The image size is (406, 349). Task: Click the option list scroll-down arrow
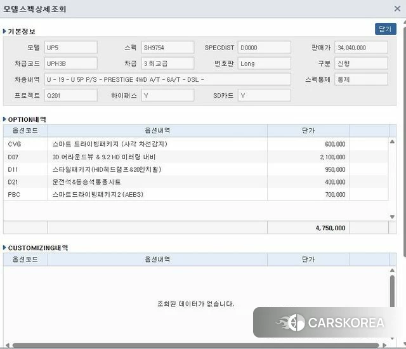(x=392, y=217)
